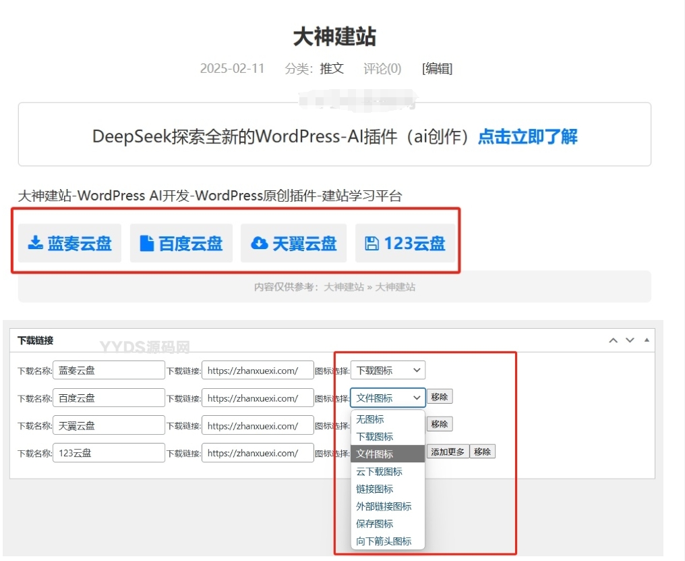Click the download icon on 蓝奏云盘 button

coord(35,243)
